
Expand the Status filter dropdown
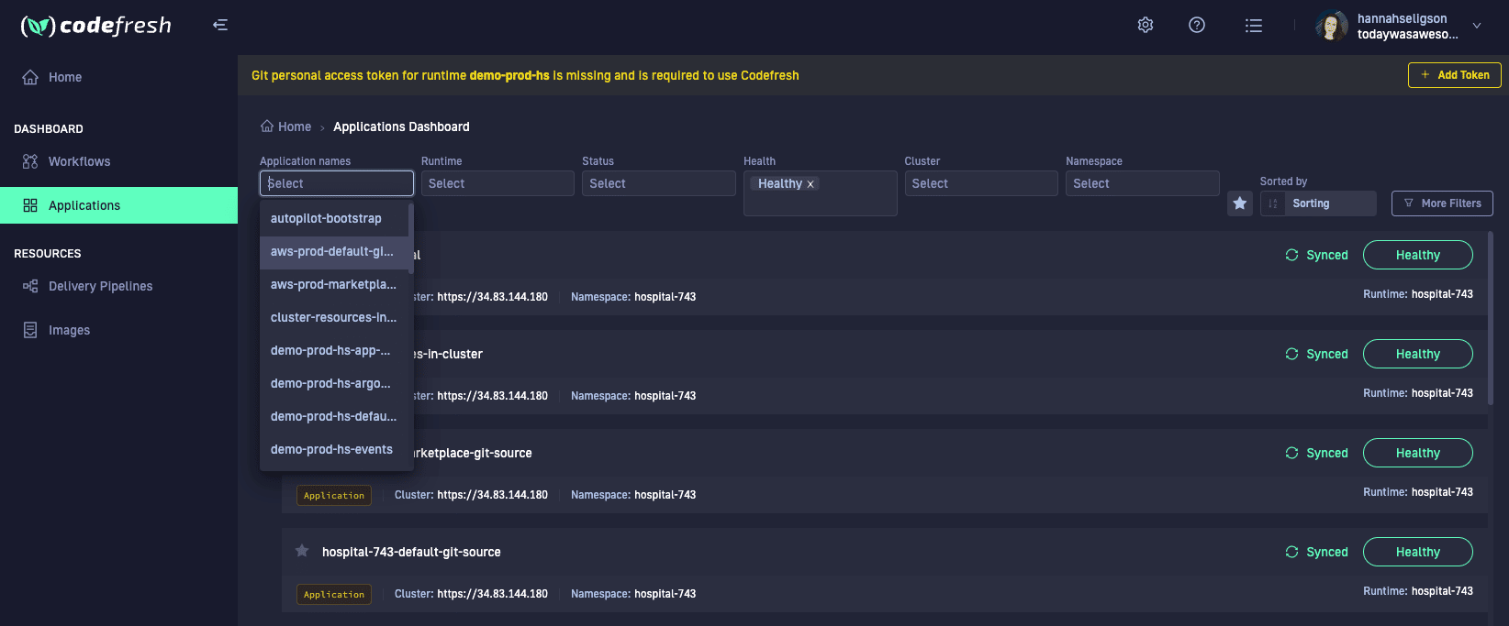pyautogui.click(x=658, y=183)
